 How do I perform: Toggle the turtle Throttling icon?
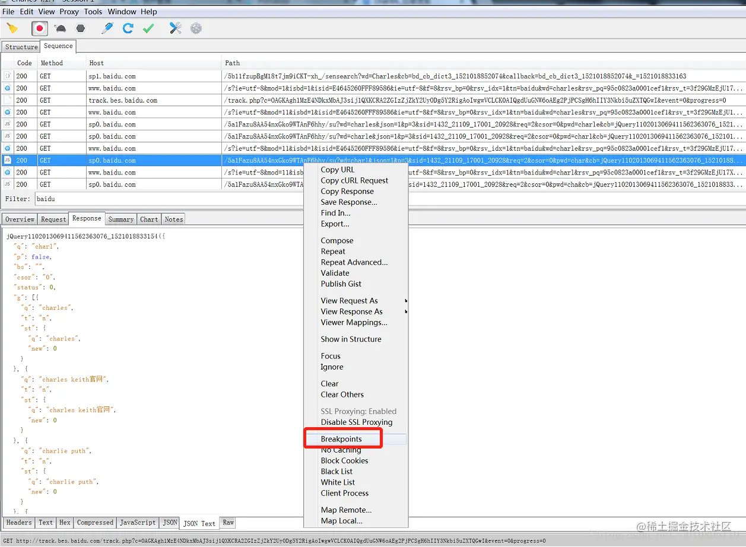(60, 28)
